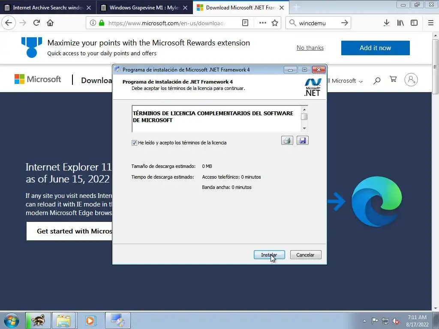This screenshot has width=439, height=329.
Task: Open the Windows Start menu
Action: click(11, 320)
